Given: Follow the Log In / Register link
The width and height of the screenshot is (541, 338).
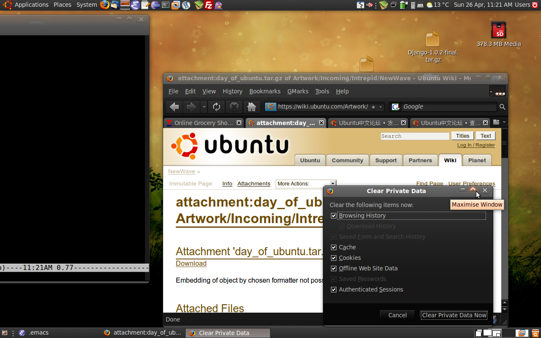Looking at the screenshot, I should [x=476, y=145].
